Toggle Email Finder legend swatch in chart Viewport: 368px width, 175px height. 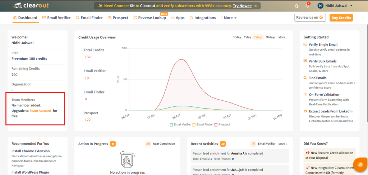pos(194,125)
